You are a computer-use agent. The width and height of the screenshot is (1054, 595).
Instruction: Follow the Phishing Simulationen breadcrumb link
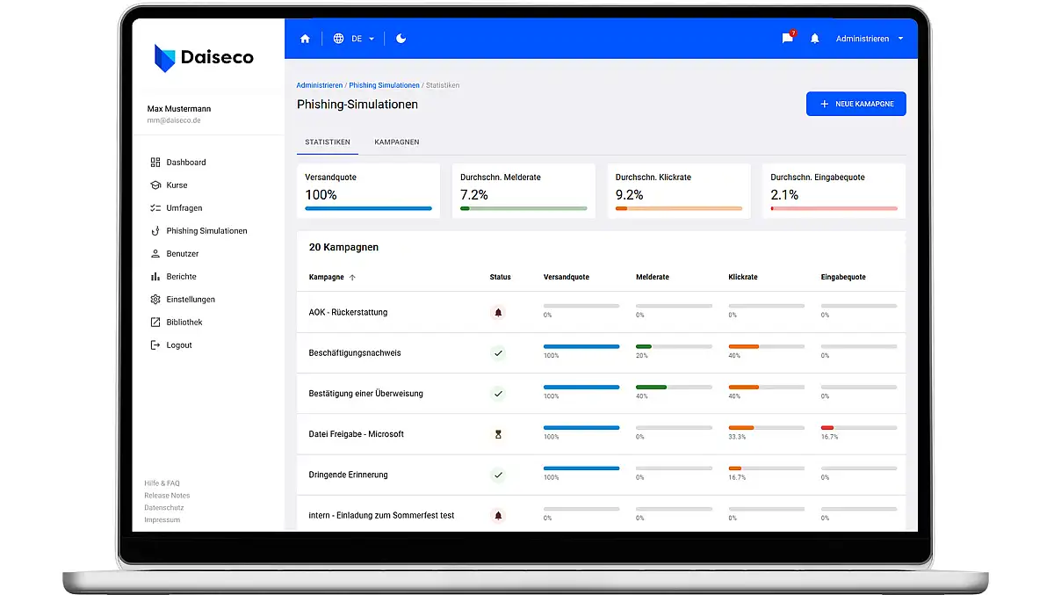click(384, 85)
